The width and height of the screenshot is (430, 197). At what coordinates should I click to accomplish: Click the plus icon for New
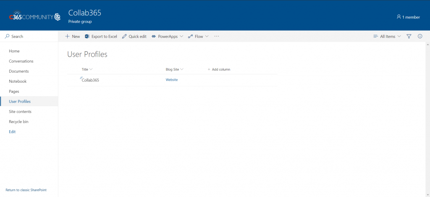pyautogui.click(x=67, y=36)
